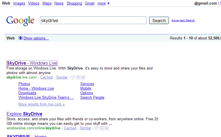
Task: Click 'More results from live.com »'
Action: [x=42, y=104]
